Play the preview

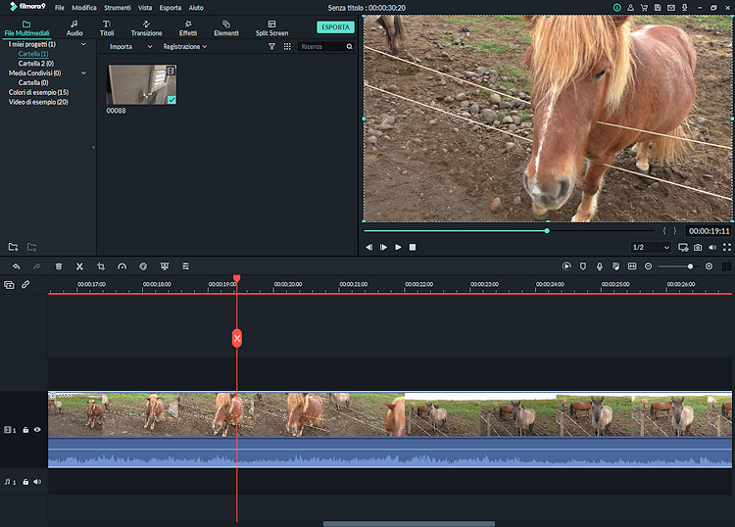click(398, 248)
